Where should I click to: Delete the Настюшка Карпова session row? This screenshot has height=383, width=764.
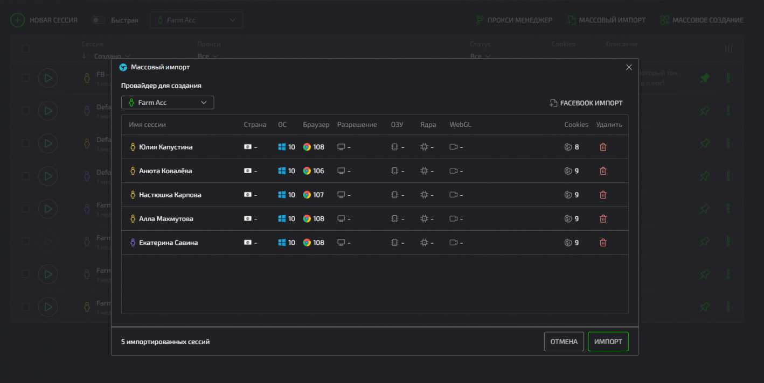[x=603, y=195]
